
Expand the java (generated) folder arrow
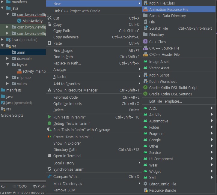(x=2, y=40)
